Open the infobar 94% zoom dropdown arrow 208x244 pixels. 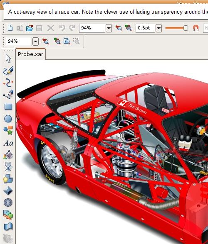pyautogui.click(x=36, y=41)
